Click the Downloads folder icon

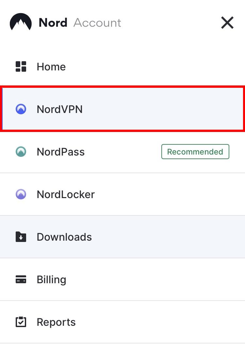click(x=21, y=237)
